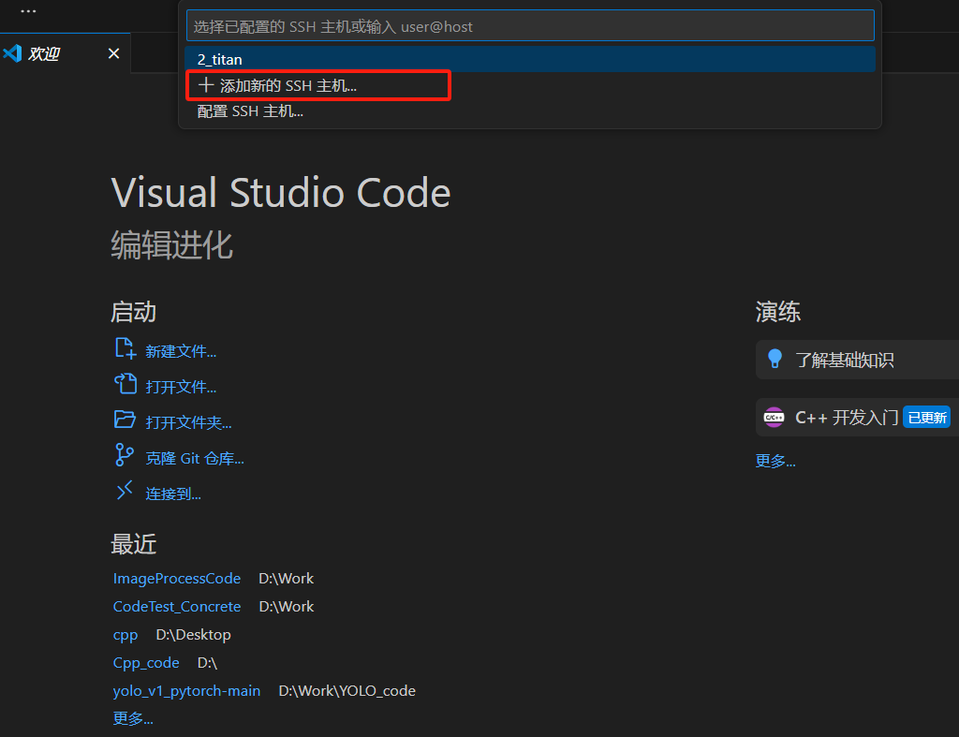This screenshot has width=959, height=737.
Task: Open 克隆 Git 仓库 link
Action: (x=195, y=458)
